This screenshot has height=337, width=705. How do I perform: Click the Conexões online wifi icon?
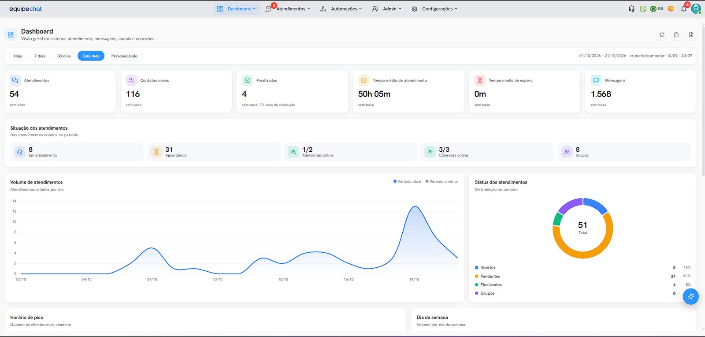[x=430, y=152]
